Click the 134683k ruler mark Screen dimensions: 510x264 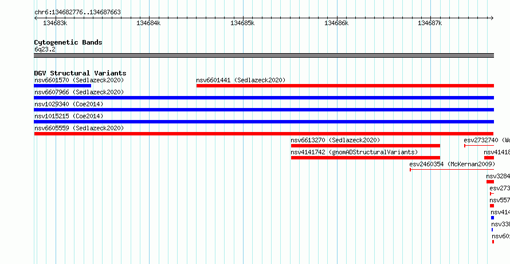click(55, 23)
